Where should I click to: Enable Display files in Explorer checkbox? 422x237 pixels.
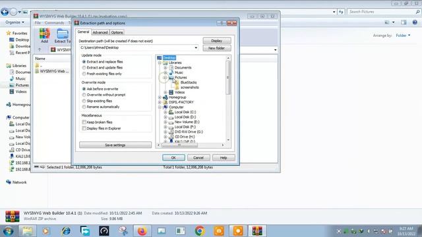coord(84,128)
